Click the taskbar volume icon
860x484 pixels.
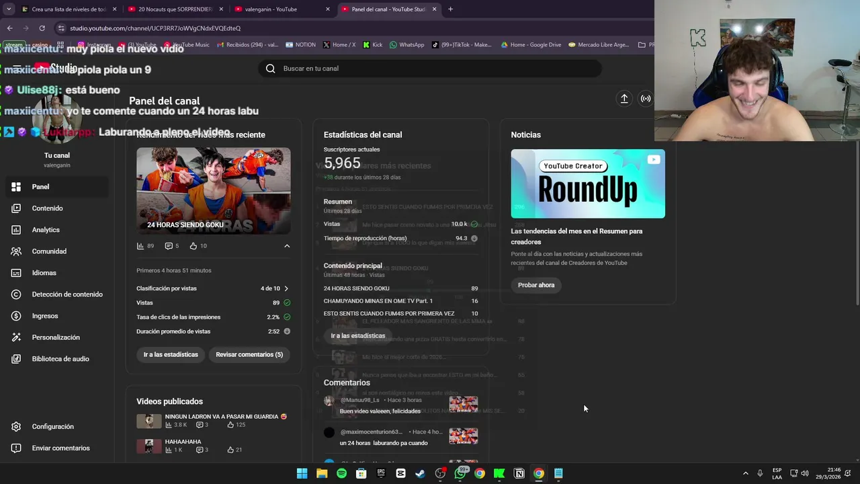805,474
